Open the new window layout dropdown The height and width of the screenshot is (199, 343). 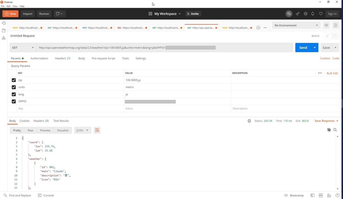pos(59,14)
